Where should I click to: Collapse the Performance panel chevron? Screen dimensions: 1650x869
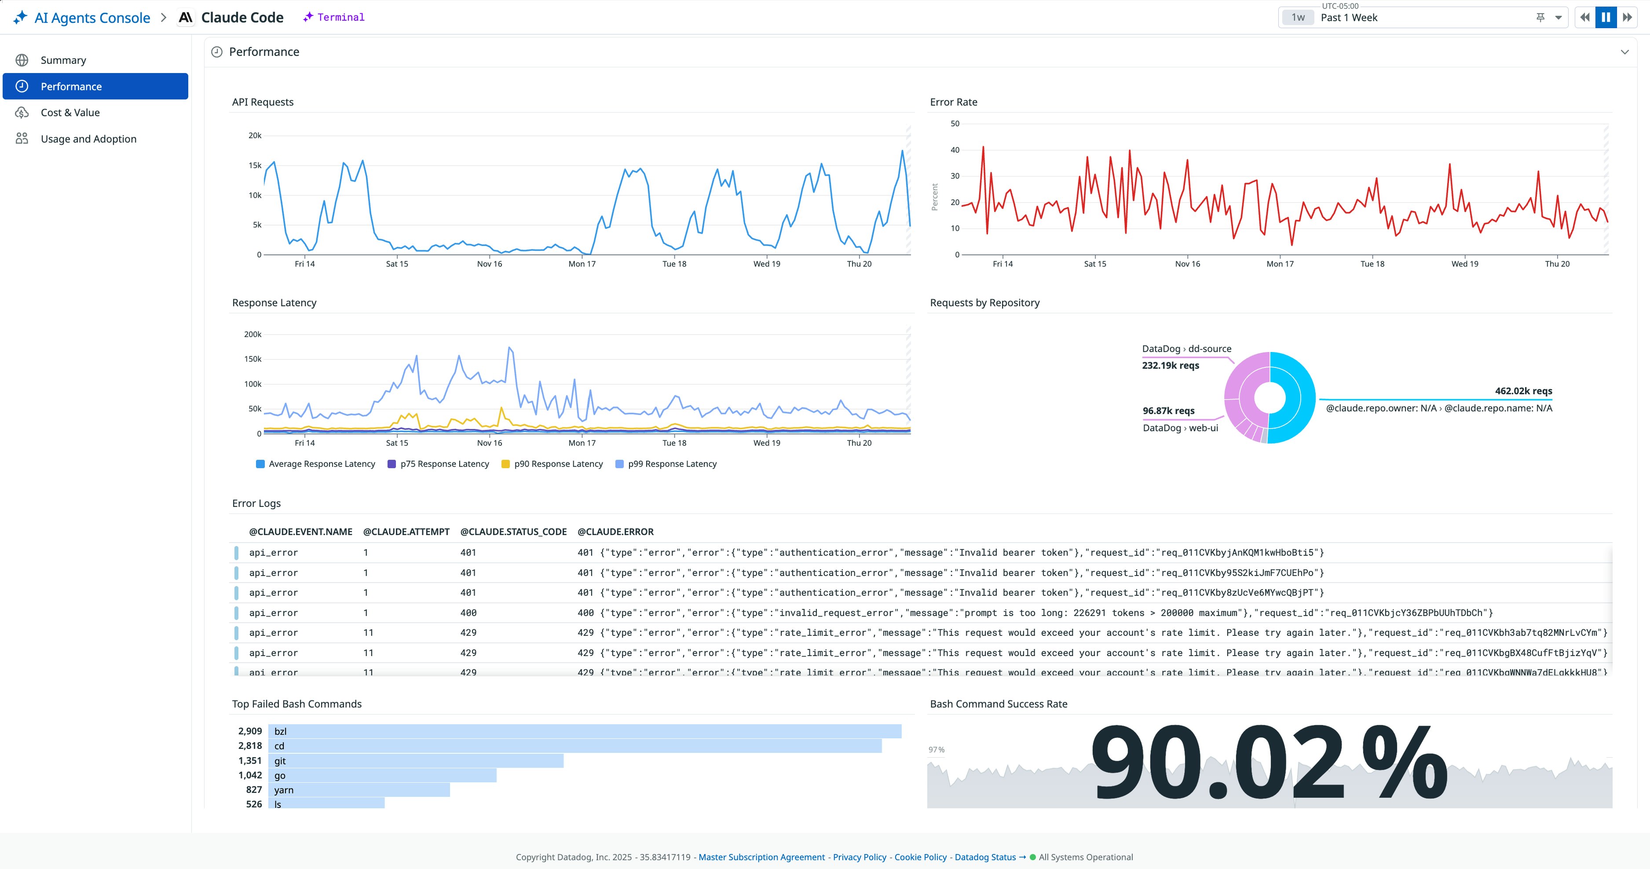1624,51
